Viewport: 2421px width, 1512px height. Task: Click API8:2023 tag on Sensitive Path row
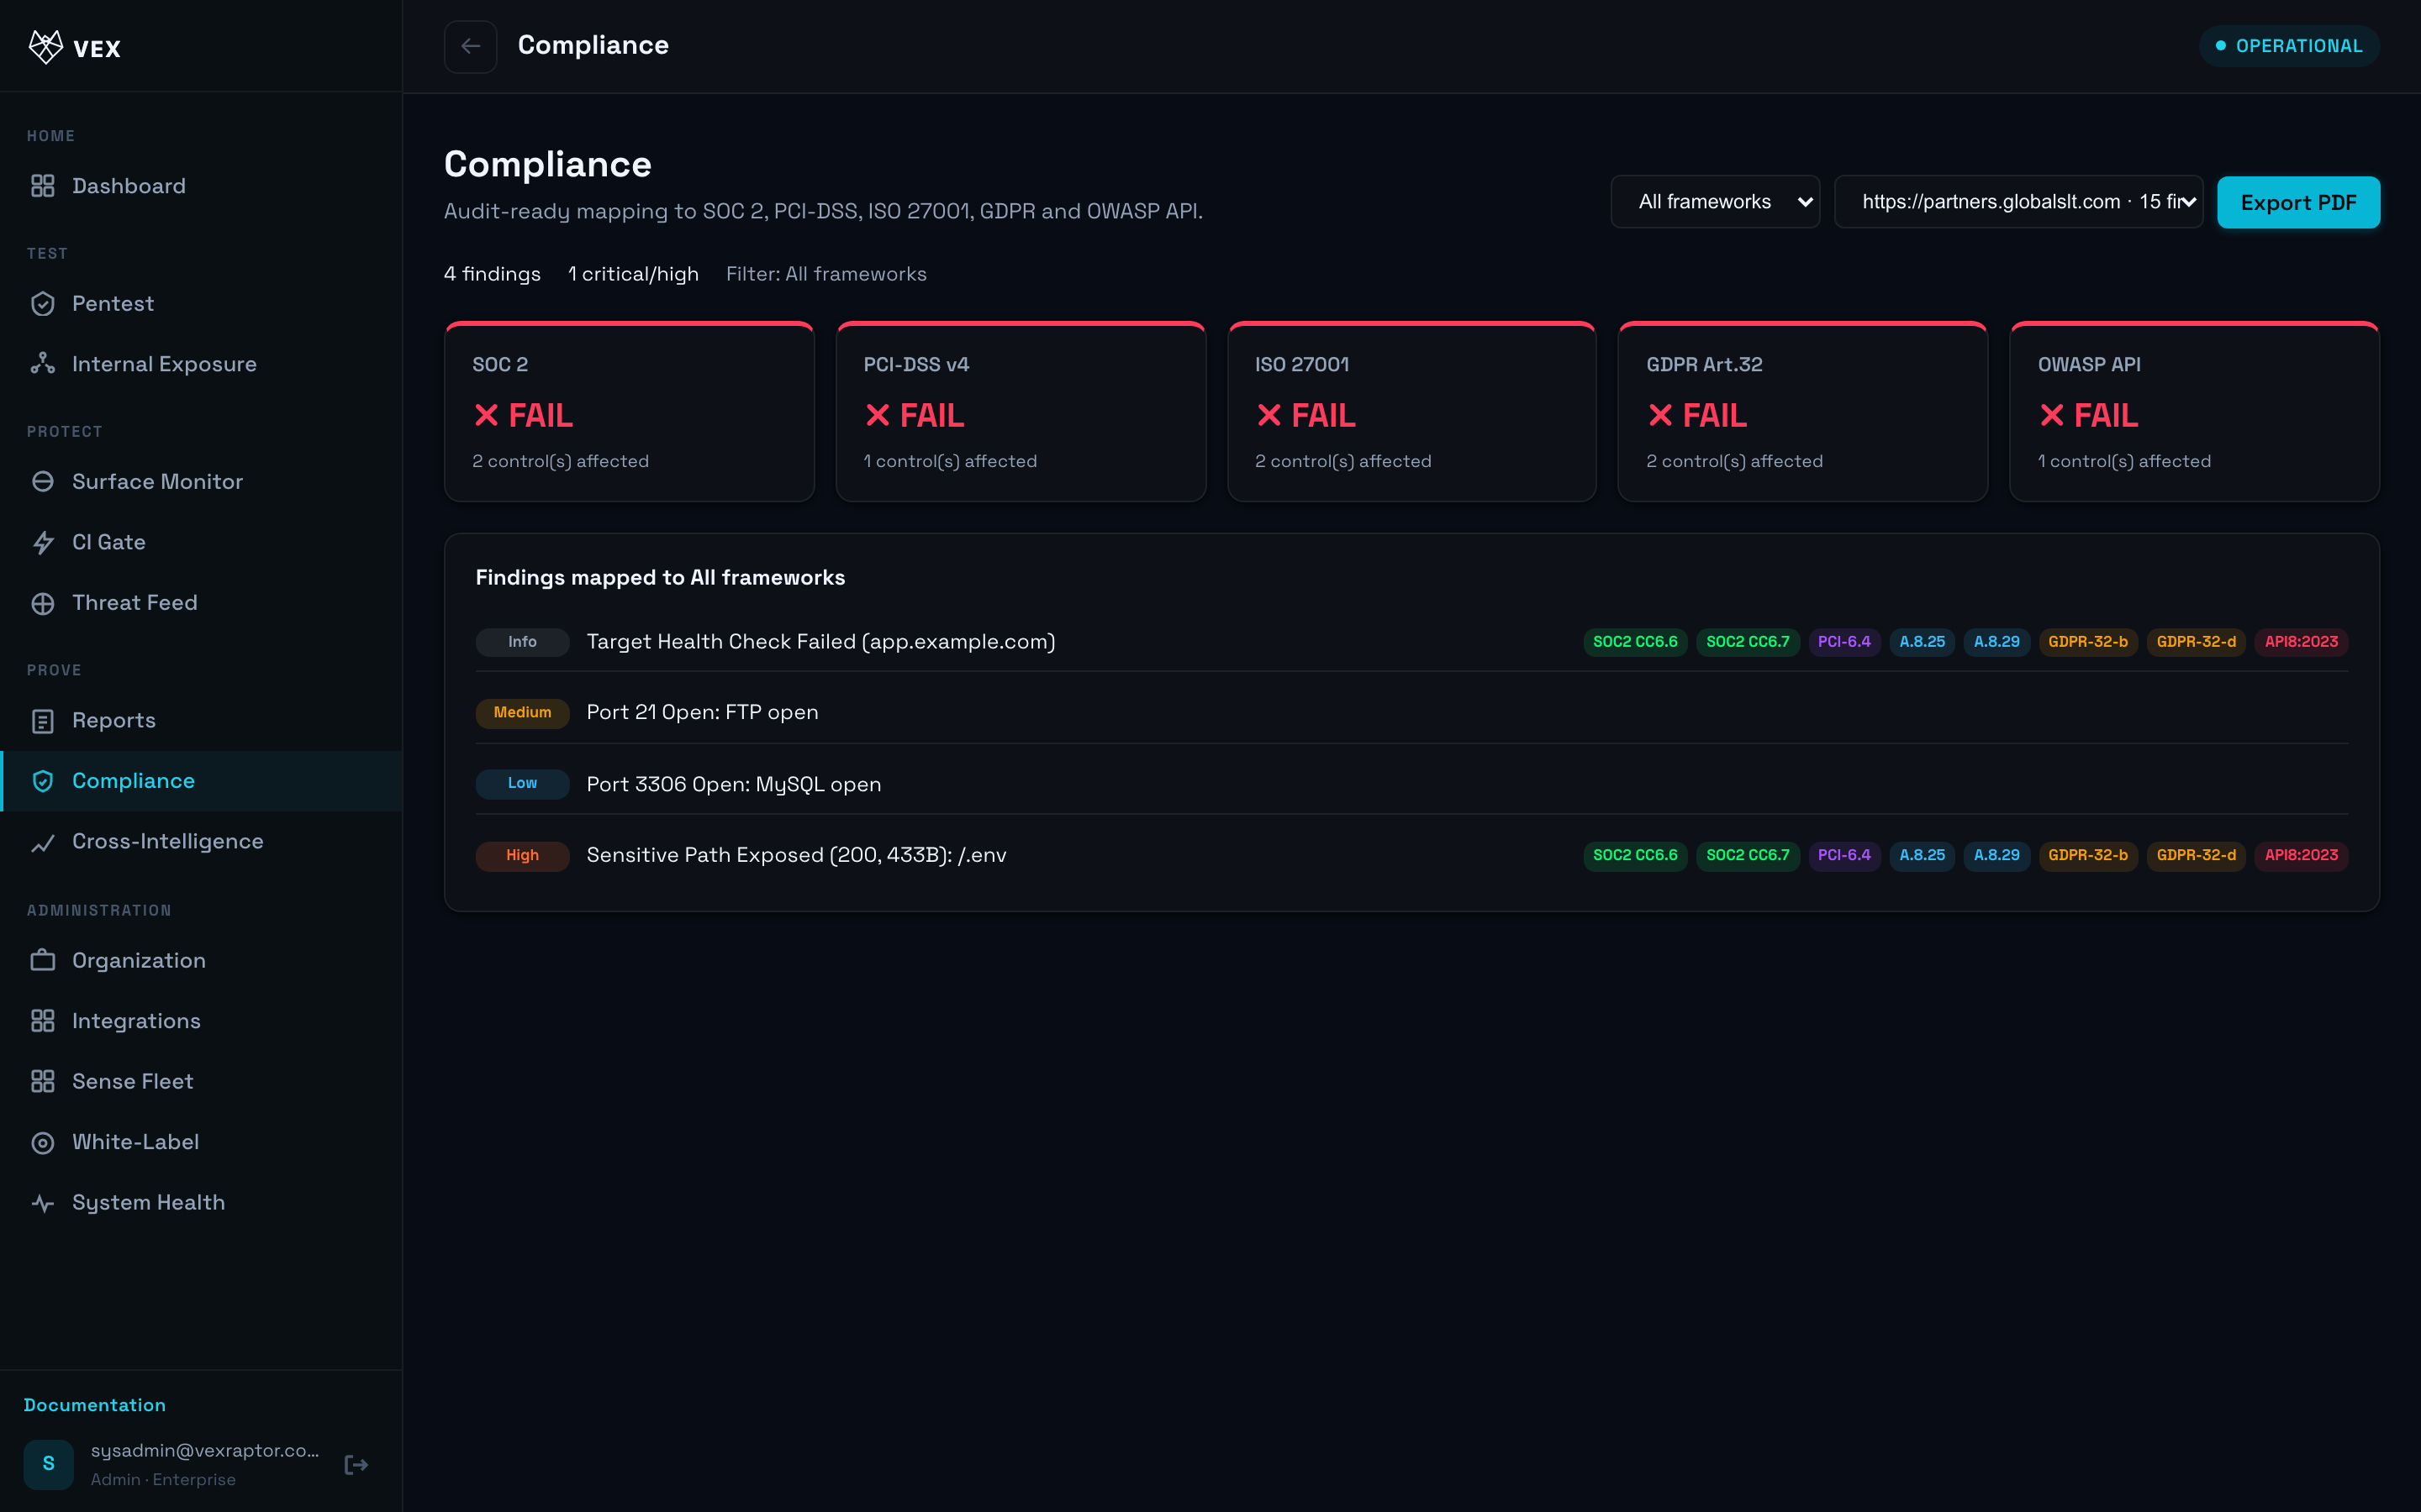point(2301,856)
